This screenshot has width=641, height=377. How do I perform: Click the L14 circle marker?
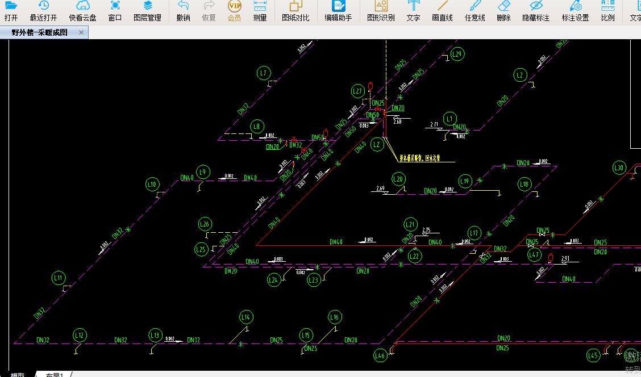point(246,317)
